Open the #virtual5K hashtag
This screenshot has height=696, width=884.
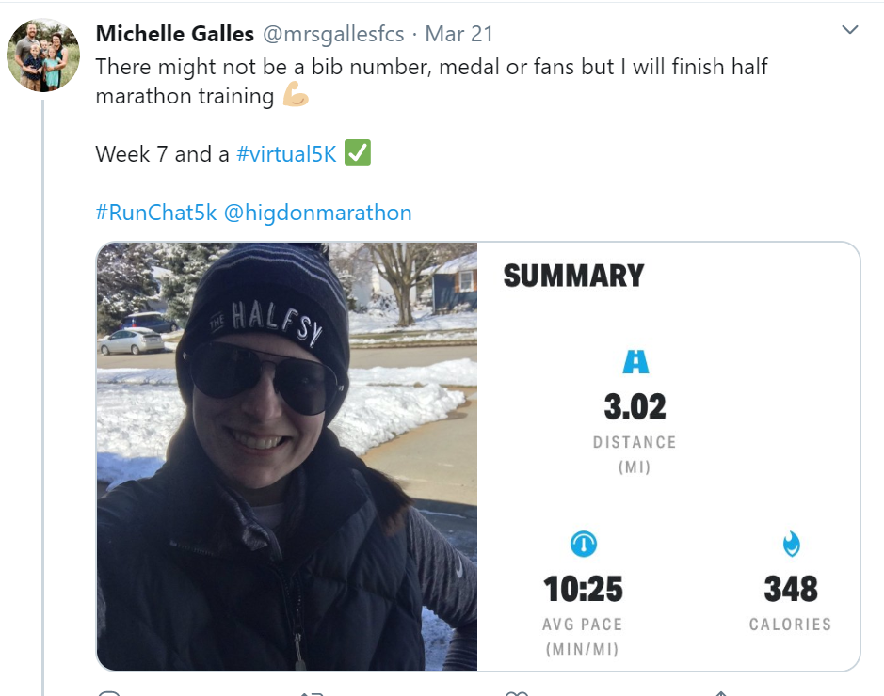[x=286, y=154]
